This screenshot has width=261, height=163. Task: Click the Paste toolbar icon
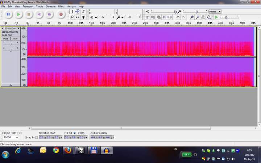(158, 17)
